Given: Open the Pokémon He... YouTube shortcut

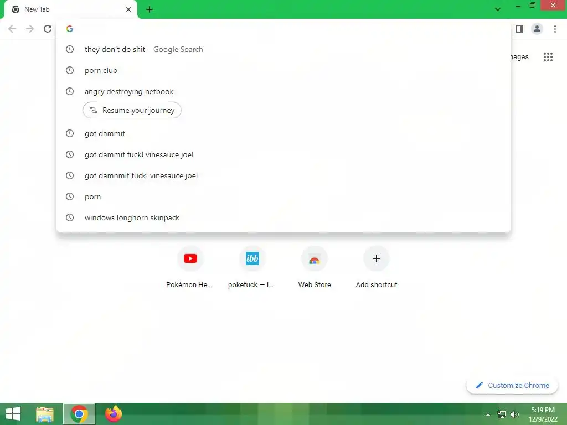Looking at the screenshot, I should [x=190, y=267].
